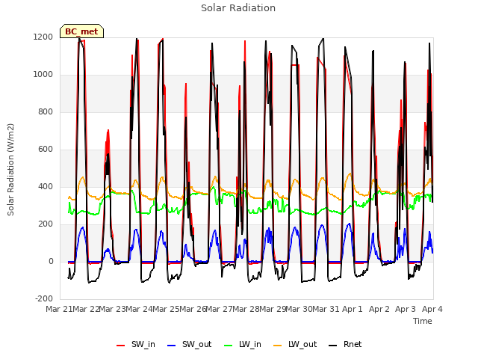478x359 pixels.
Task: Click the BC_met annotation label
Action: point(81,31)
